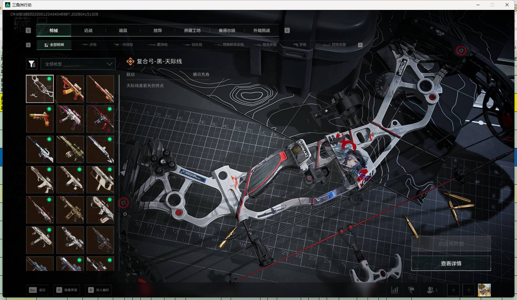The width and height of the screenshot is (517, 300).
Task: Filter by 特殊武器 category
Action: click(335, 45)
